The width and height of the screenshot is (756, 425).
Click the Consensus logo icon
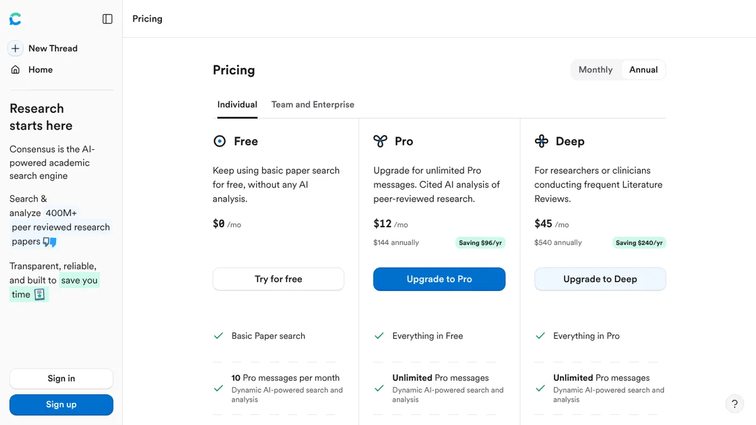pyautogui.click(x=16, y=19)
